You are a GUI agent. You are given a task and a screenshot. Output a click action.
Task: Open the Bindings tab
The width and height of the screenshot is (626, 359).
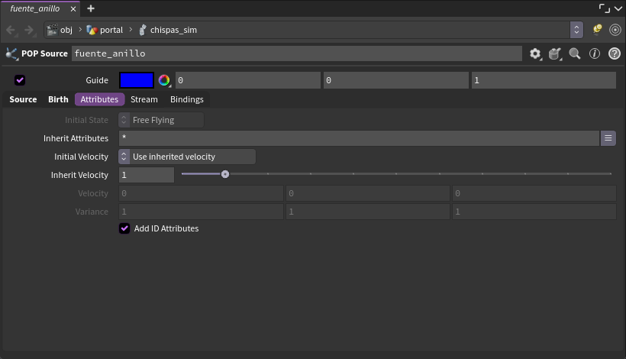click(x=187, y=99)
